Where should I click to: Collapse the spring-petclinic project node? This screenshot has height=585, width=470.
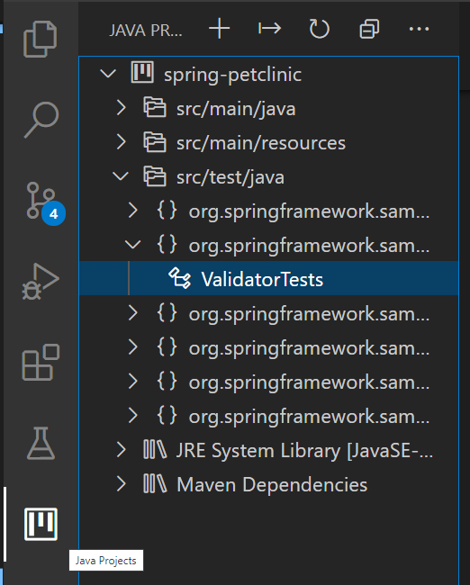point(108,74)
